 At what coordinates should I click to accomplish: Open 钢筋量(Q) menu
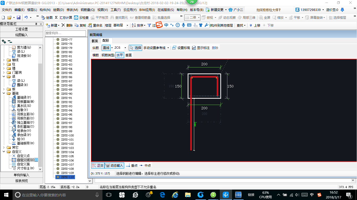pos(88,10)
